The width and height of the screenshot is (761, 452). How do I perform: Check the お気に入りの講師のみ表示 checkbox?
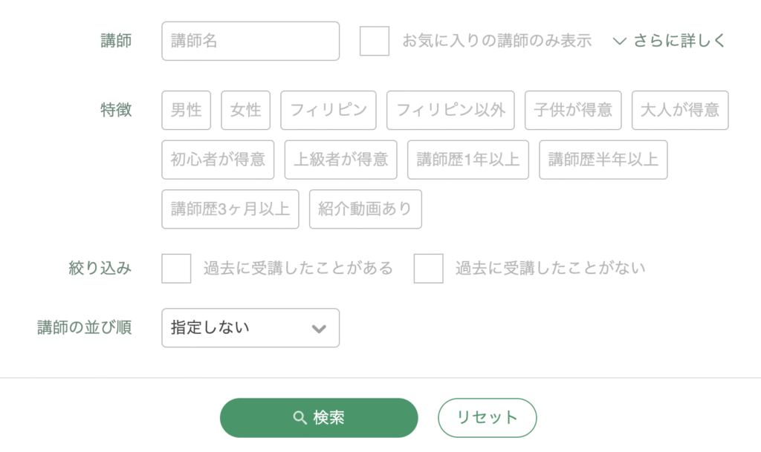[x=375, y=41]
